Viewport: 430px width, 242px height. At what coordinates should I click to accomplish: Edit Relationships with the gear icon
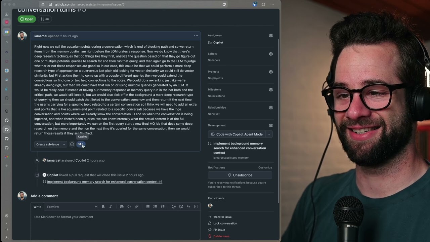(271, 108)
